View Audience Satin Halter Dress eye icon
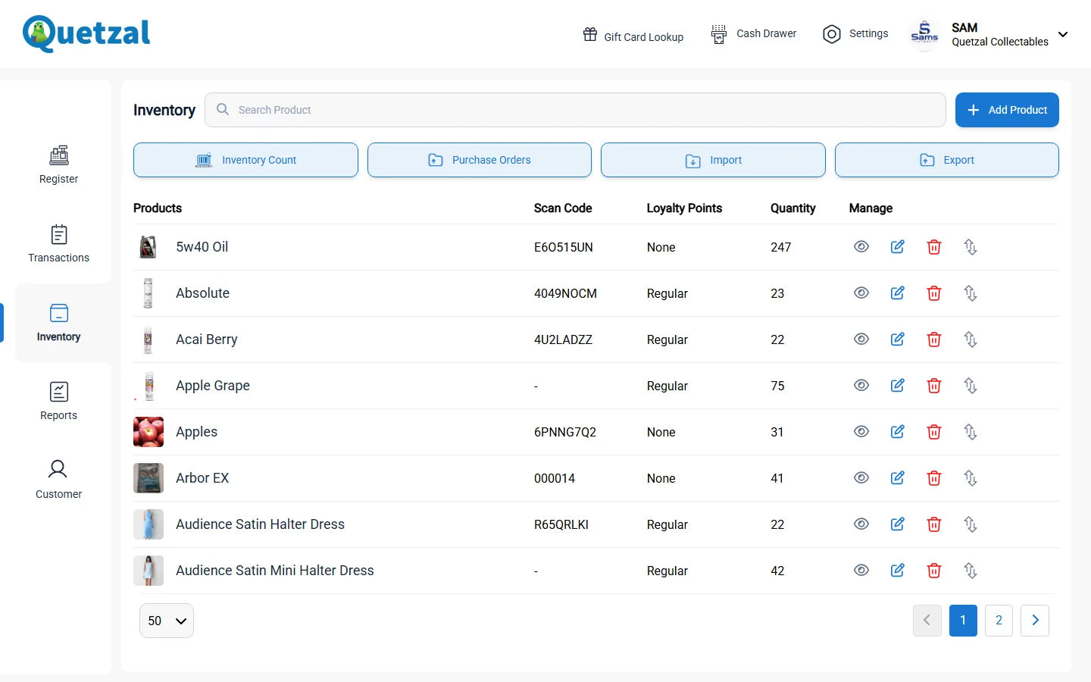Screen dimensions: 1091x682 861,524
